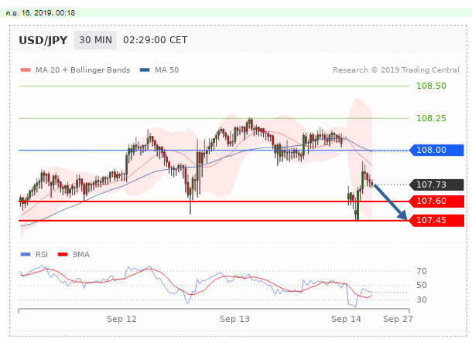Viewport: 472px width, 342px height.
Task: Click the red 107.45 support price tag
Action: [436, 220]
